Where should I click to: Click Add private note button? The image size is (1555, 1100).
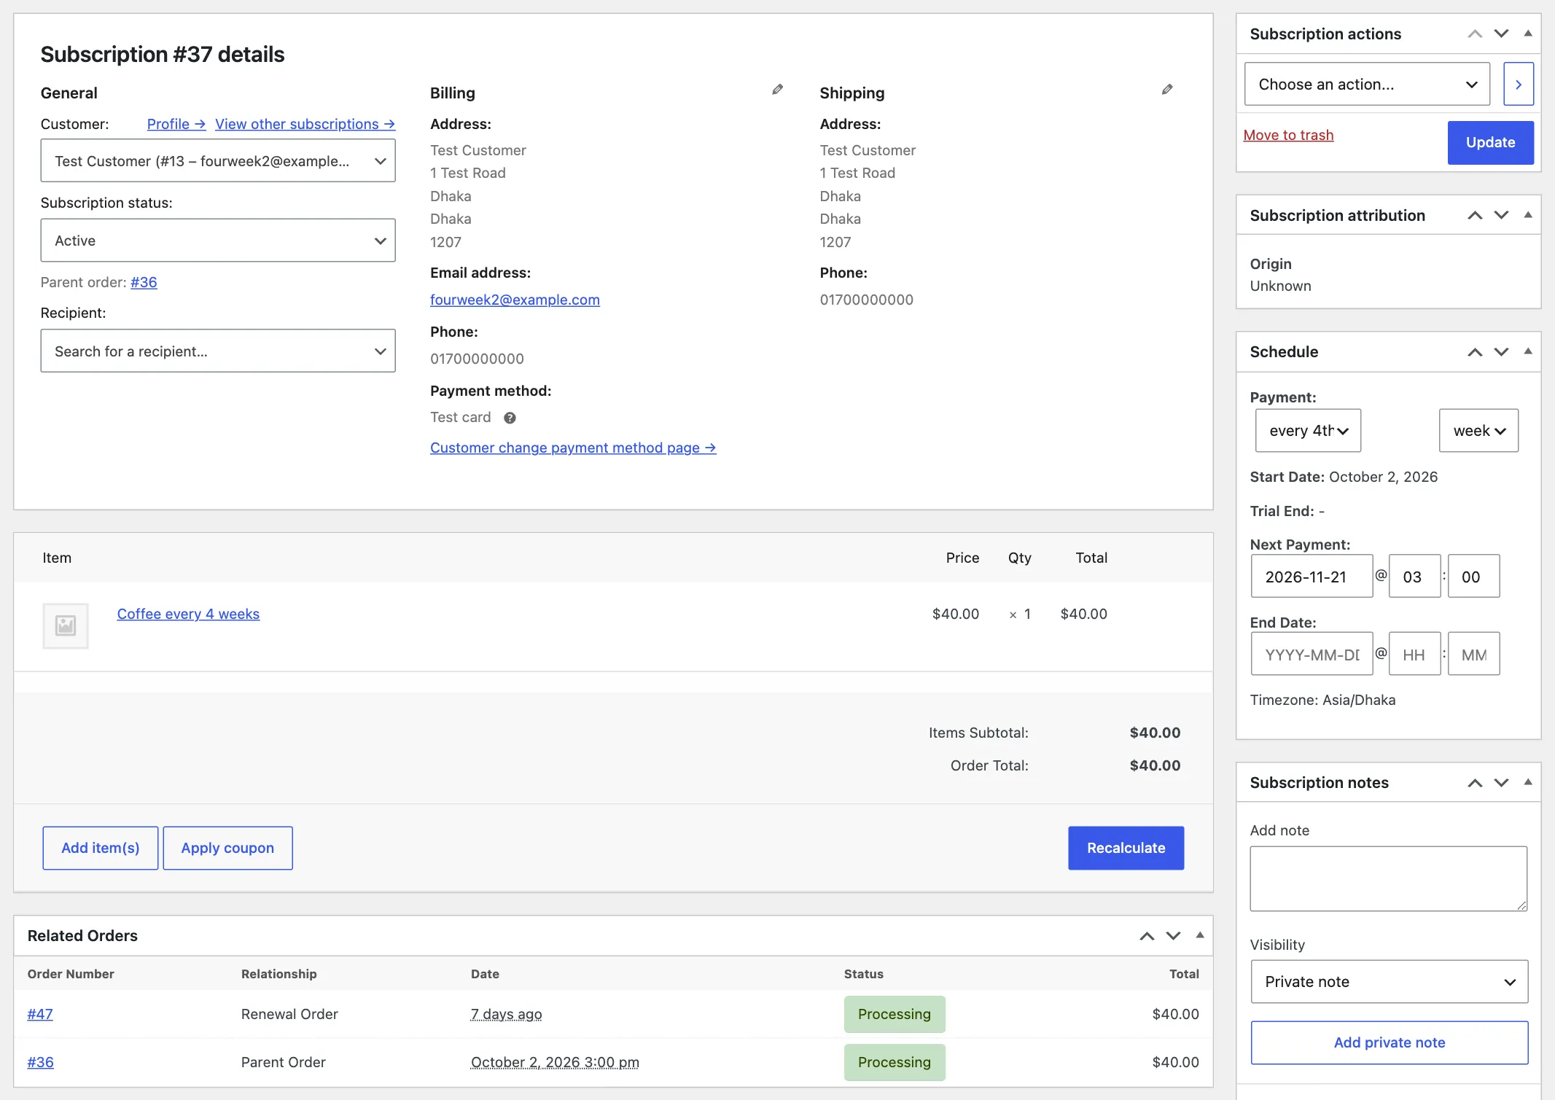1390,1042
